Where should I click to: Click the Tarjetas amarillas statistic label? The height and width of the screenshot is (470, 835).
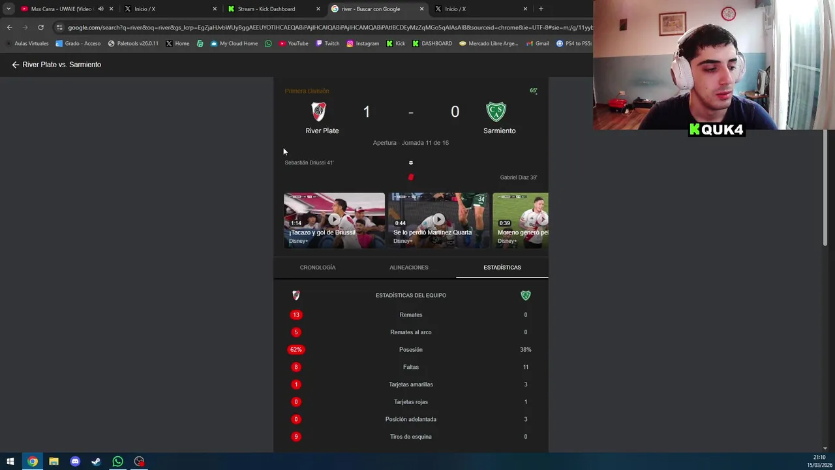click(411, 384)
